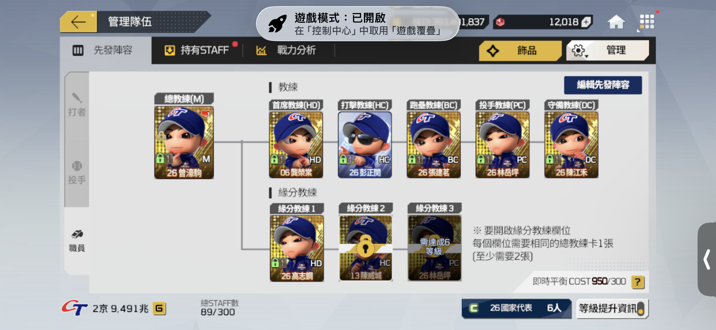716x330 pixels.
Task: Click the yellow question mark COST help
Action: pos(637,282)
